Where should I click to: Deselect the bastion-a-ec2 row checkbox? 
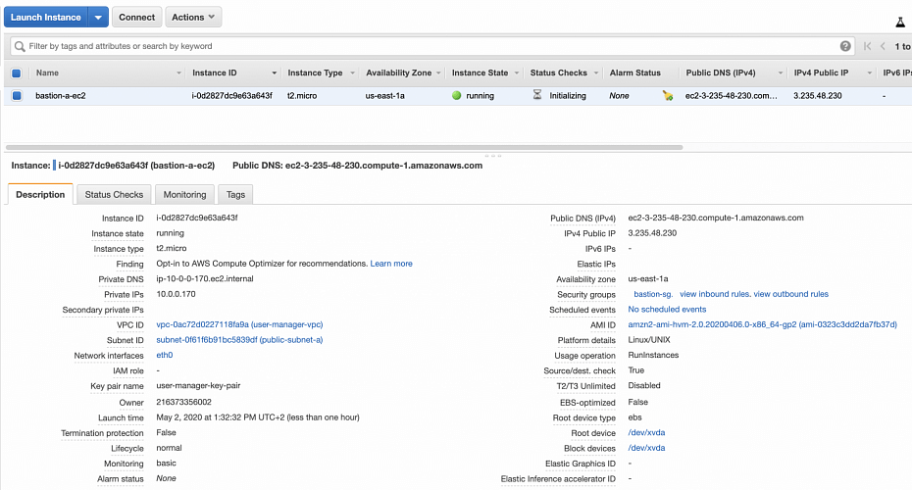click(x=16, y=96)
